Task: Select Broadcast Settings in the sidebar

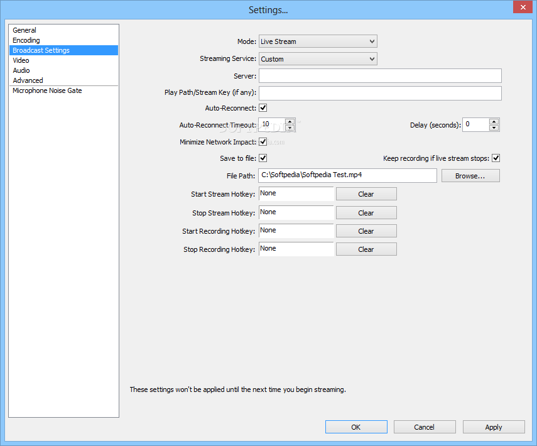Action: 63,50
